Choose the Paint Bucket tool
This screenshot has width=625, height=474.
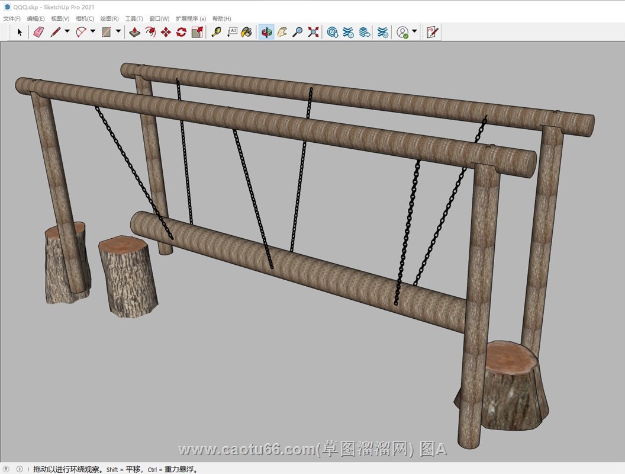[247, 32]
